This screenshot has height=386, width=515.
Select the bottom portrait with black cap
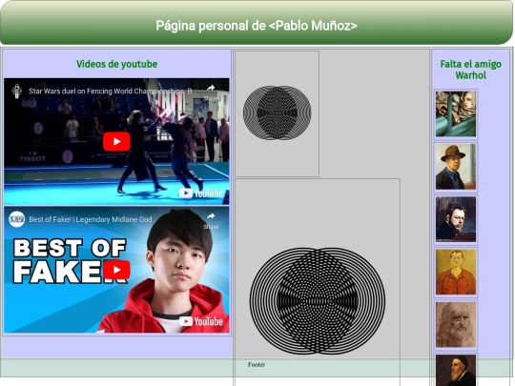click(456, 370)
